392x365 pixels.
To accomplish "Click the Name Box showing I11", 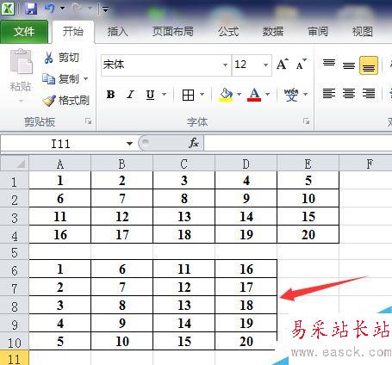I will tap(61, 144).
